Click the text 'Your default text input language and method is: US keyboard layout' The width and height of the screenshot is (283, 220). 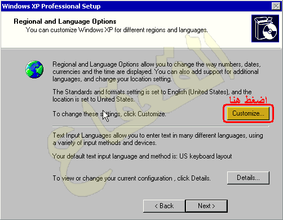point(142,156)
